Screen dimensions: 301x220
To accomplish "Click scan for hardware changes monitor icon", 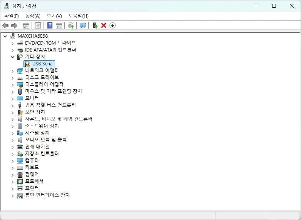I will tap(83, 25).
